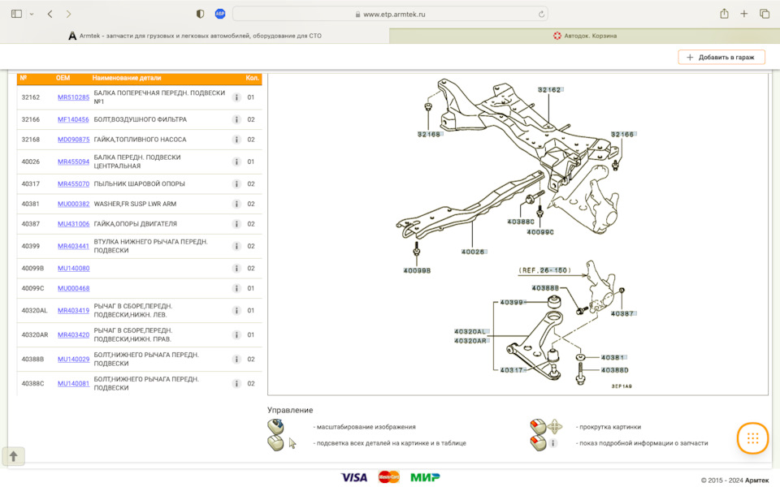
Task: Click the Добавить в гараж button
Action: click(x=721, y=57)
